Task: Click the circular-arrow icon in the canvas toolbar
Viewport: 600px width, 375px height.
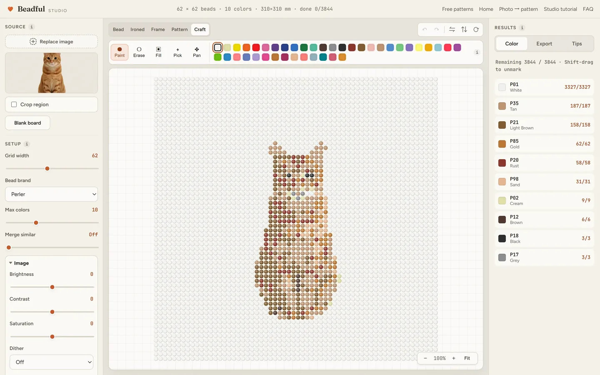Action: click(x=476, y=30)
